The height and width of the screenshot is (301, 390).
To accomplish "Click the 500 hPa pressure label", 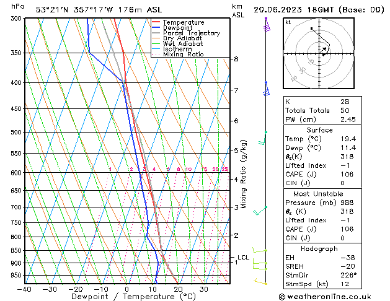I will pyautogui.click(x=16, y=132).
